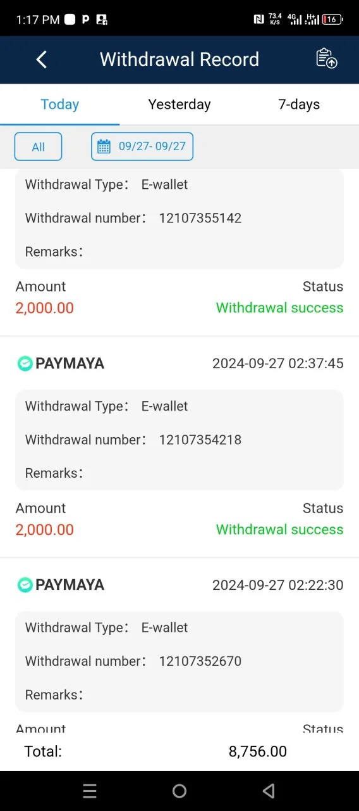This screenshot has height=811, width=359.
Task: Open the 09/27- 09/27 date range picker
Action: (142, 146)
